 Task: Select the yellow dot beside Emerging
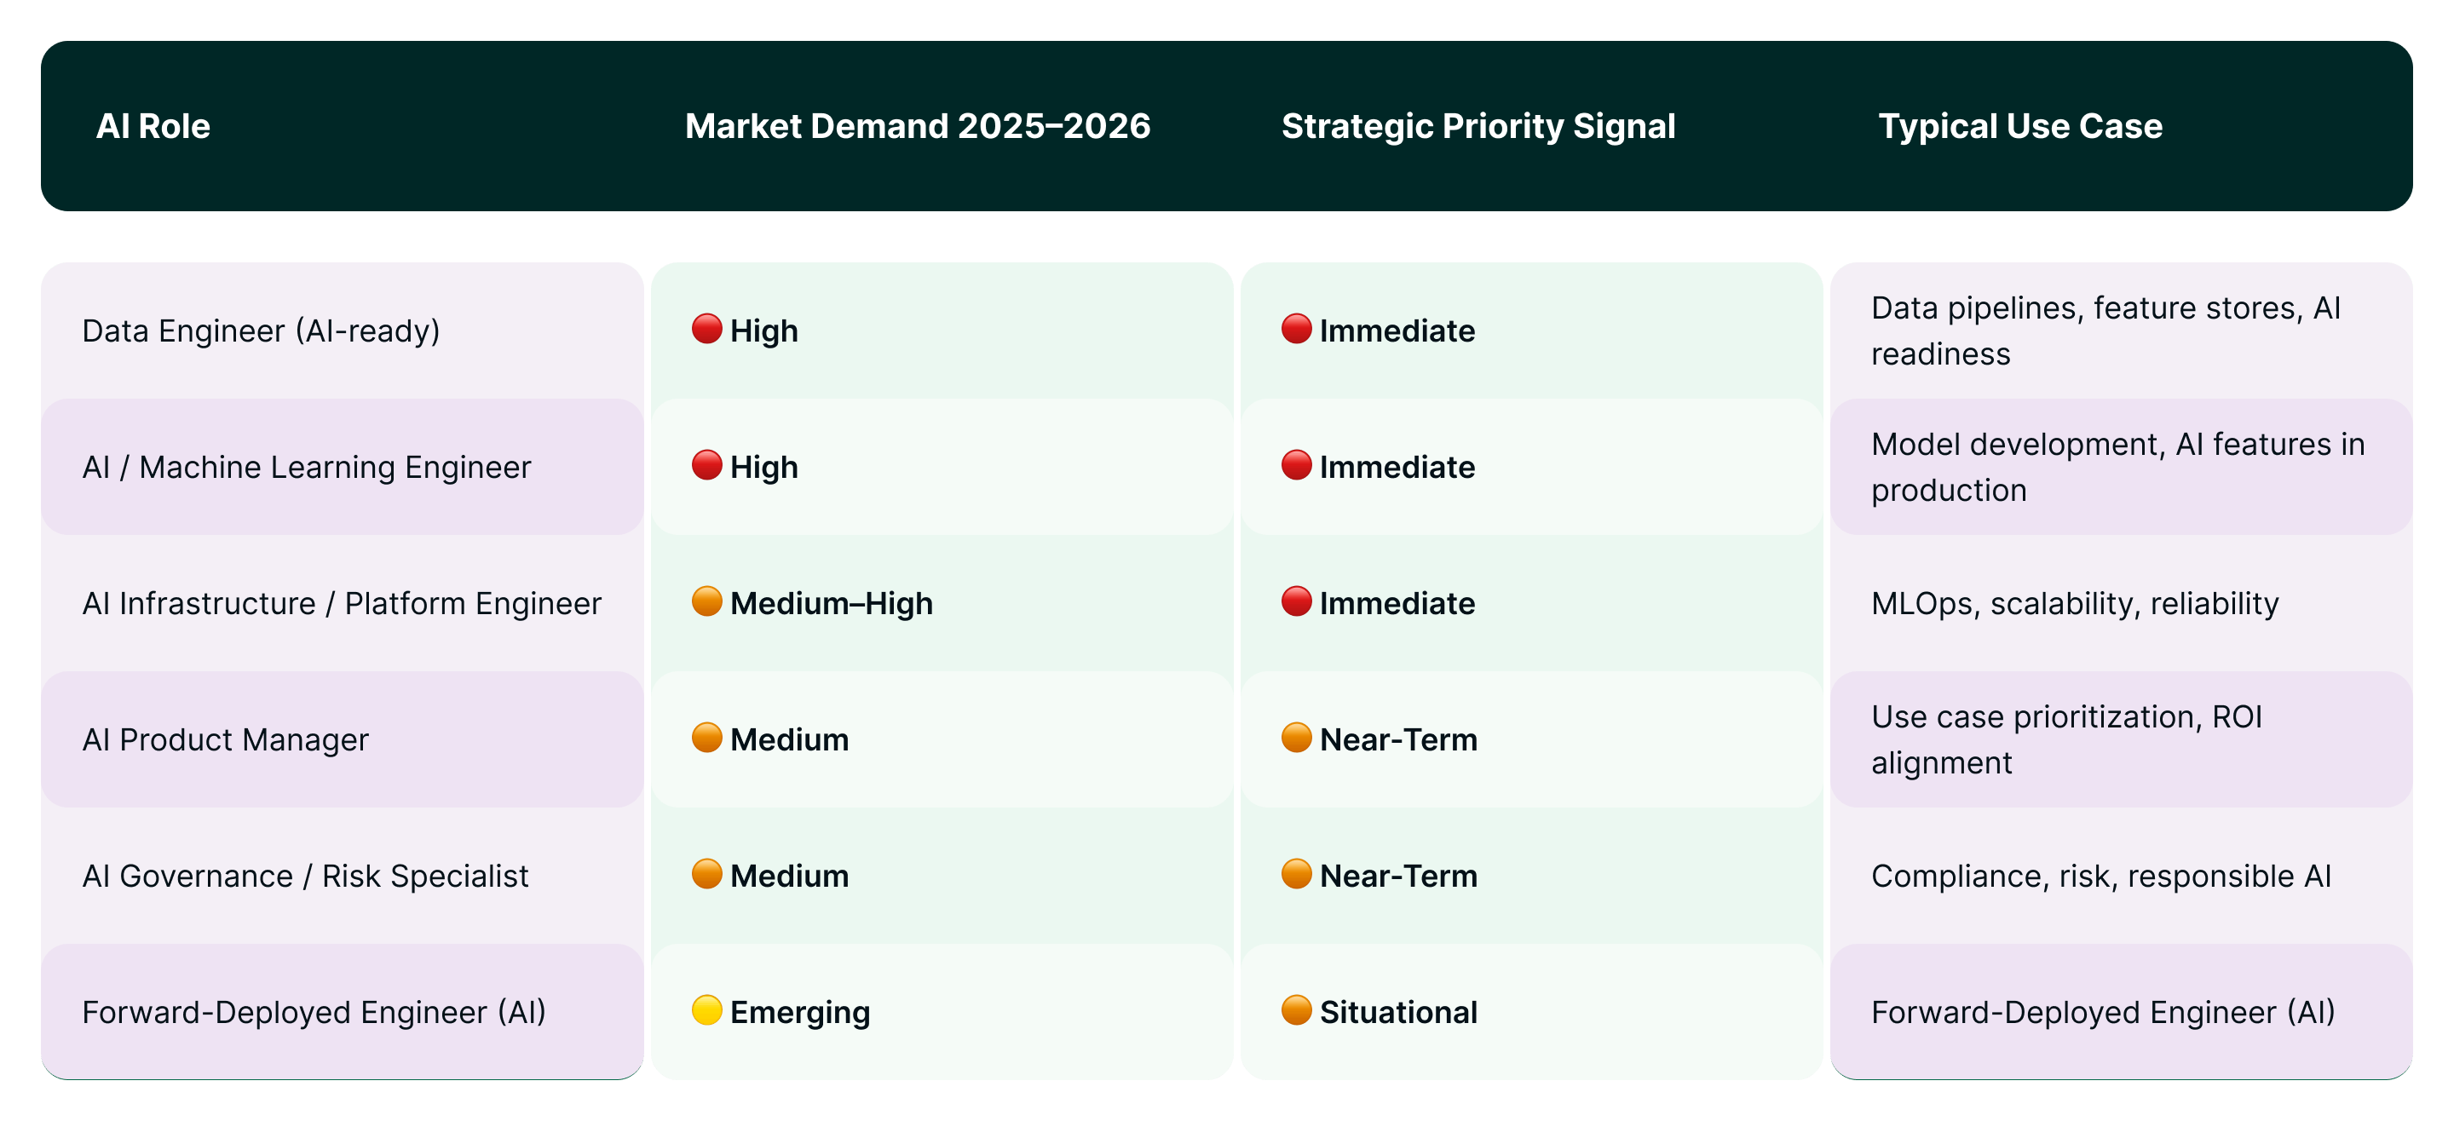[x=706, y=1009]
